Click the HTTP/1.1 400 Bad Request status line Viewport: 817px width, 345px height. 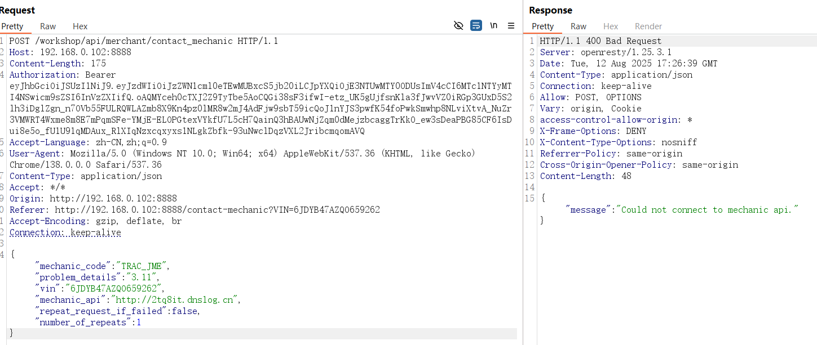(x=601, y=41)
